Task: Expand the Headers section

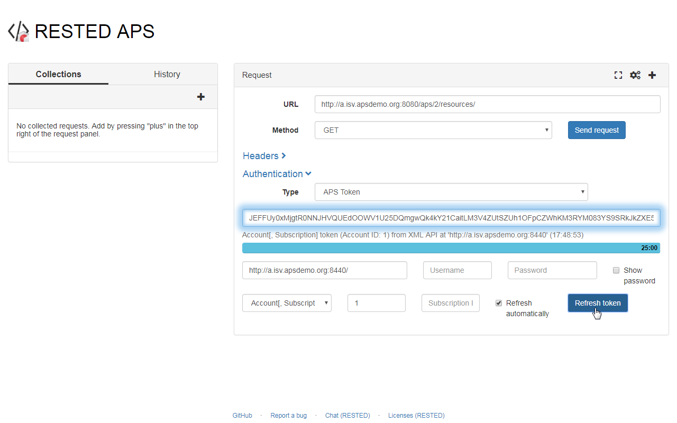Action: click(x=264, y=156)
